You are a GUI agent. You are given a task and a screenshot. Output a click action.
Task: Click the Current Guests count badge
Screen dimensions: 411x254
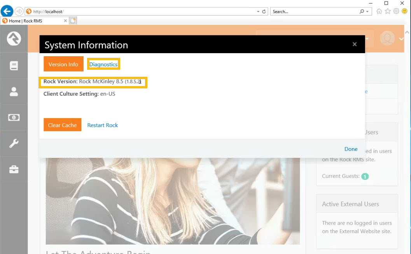(x=365, y=176)
